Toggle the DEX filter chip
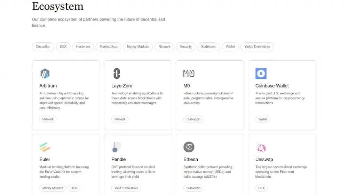348x195 pixels. click(x=63, y=47)
